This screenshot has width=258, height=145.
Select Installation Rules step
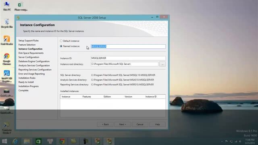(27, 78)
